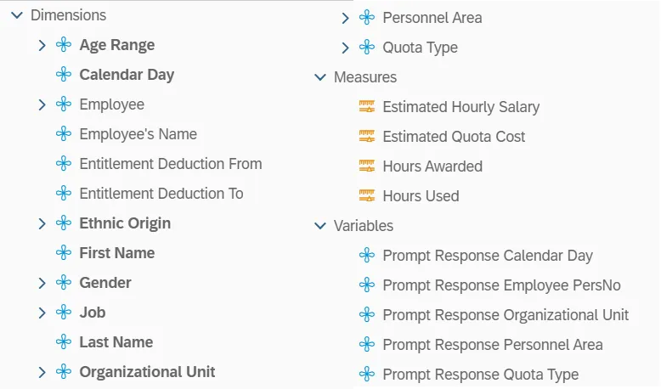
Task: Click the variable icon beside Prompt Response Quota Type
Action: pyautogui.click(x=367, y=375)
